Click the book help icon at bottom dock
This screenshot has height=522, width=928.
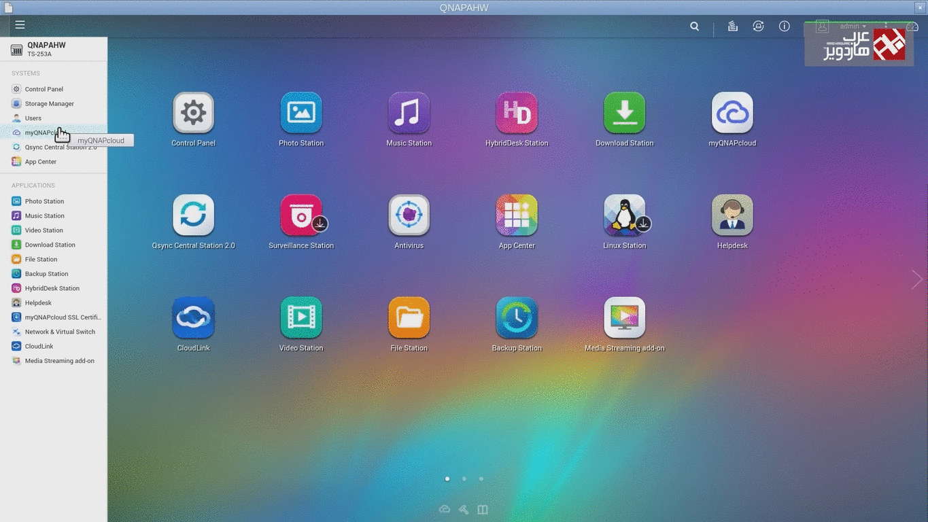483,509
